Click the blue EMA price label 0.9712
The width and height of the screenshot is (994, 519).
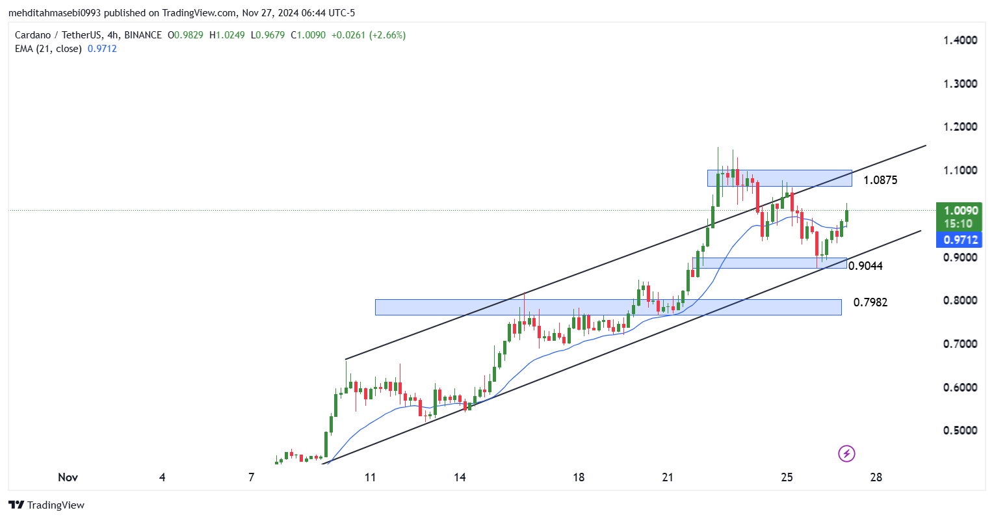pos(958,240)
